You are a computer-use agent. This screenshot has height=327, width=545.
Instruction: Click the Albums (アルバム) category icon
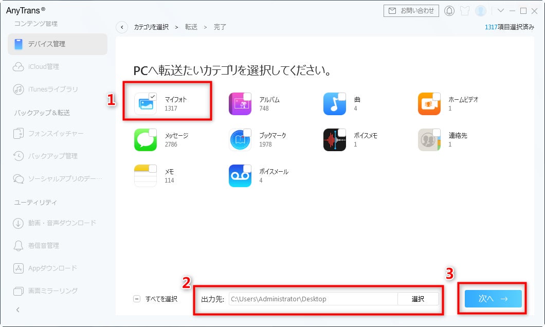240,104
